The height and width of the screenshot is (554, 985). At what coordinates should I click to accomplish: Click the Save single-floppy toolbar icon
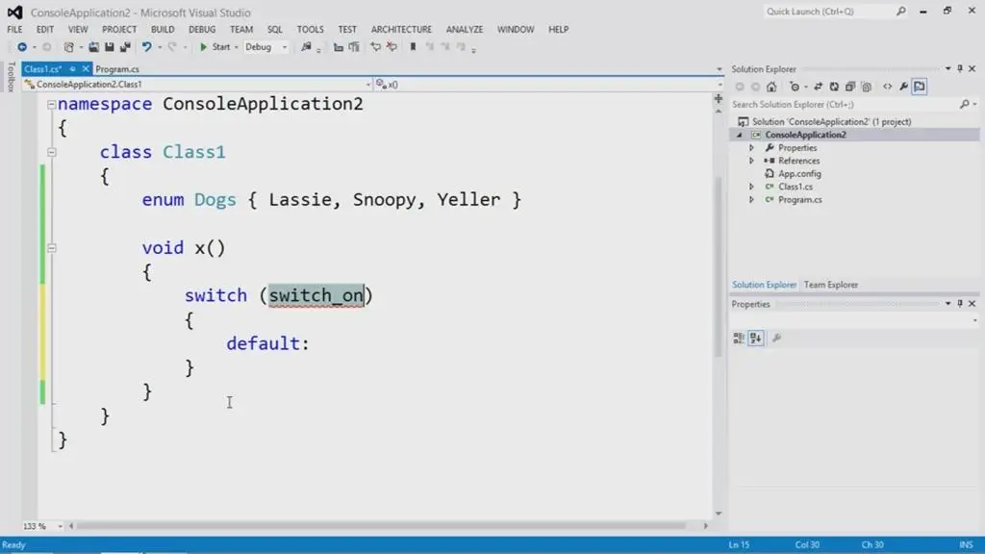tap(110, 47)
